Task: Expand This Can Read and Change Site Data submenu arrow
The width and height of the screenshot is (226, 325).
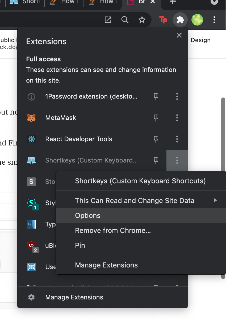Action: [x=215, y=200]
